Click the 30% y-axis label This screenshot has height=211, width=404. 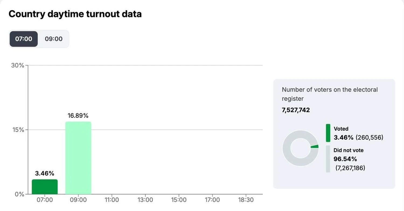18,65
